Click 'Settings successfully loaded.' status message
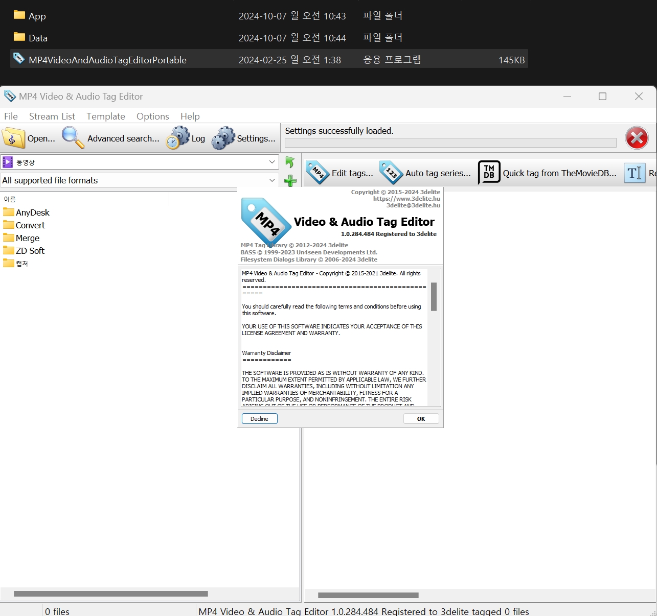Screen dimensions: 657x616 (x=339, y=131)
